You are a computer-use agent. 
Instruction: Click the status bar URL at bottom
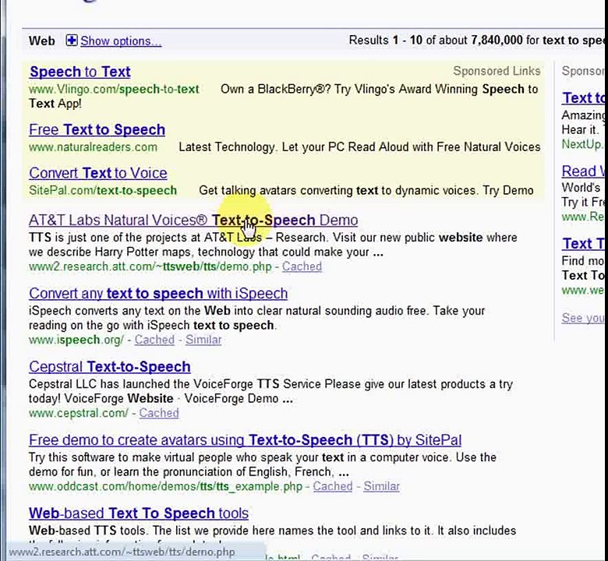pos(122,552)
